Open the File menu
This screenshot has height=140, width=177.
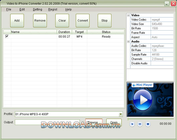(x=9, y=9)
